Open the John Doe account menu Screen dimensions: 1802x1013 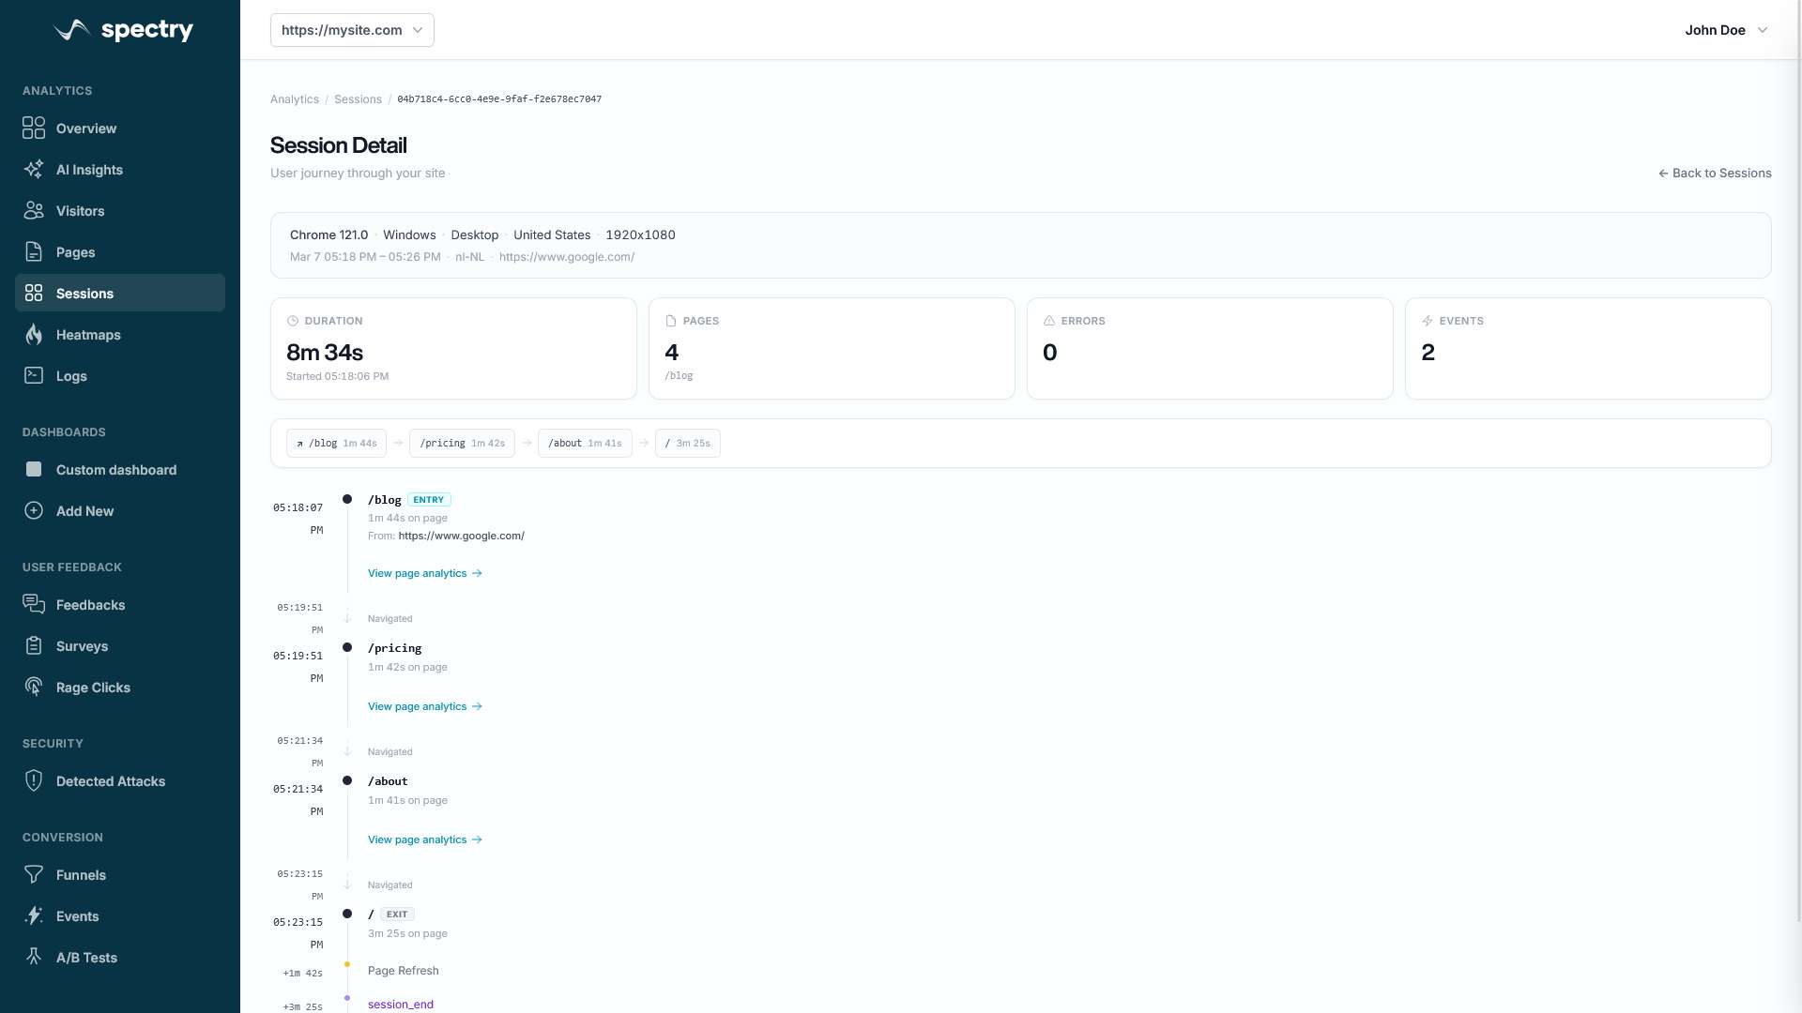1725,30
